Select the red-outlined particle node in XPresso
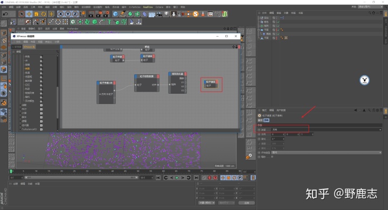Screen dimensions: 388x210 coord(211,84)
